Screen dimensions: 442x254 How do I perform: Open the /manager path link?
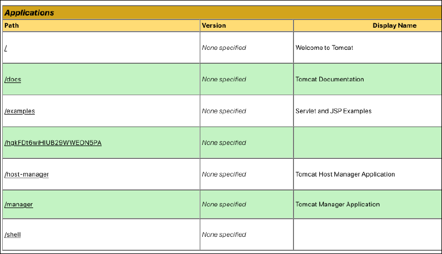click(x=19, y=205)
